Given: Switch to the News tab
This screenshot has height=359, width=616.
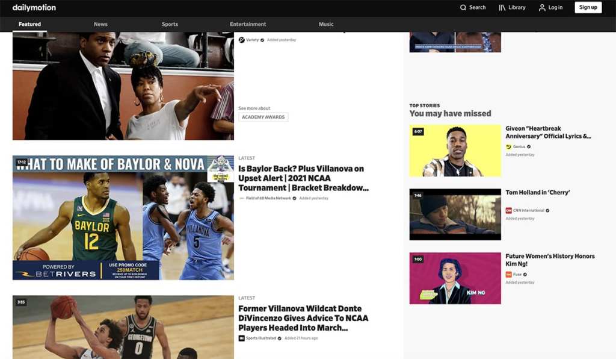Looking at the screenshot, I should pyautogui.click(x=100, y=24).
